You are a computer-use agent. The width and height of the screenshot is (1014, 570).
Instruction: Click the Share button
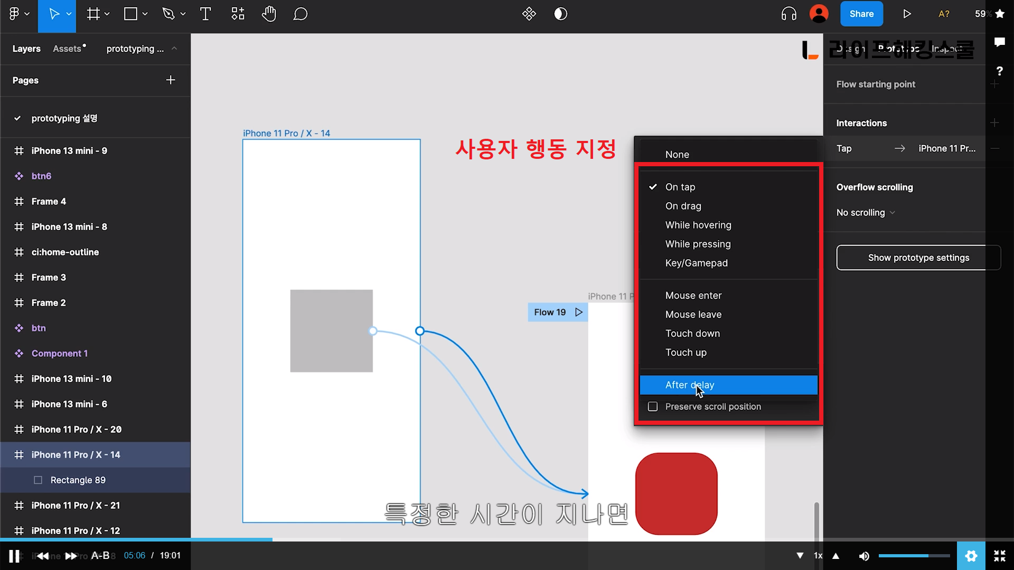click(x=861, y=14)
